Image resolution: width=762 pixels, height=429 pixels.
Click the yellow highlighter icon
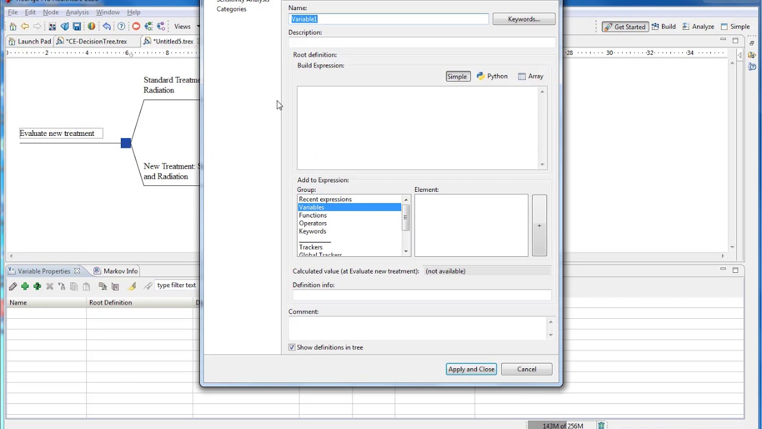132,287
